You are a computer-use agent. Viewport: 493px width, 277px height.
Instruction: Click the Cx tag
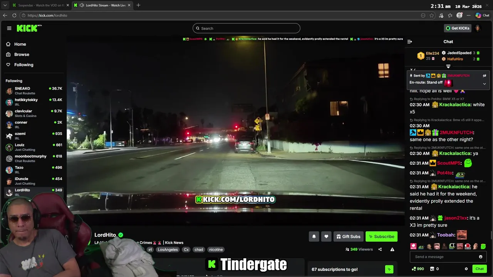point(186,249)
